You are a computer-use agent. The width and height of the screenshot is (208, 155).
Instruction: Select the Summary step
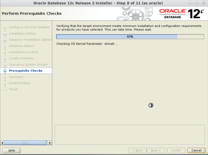16,77
